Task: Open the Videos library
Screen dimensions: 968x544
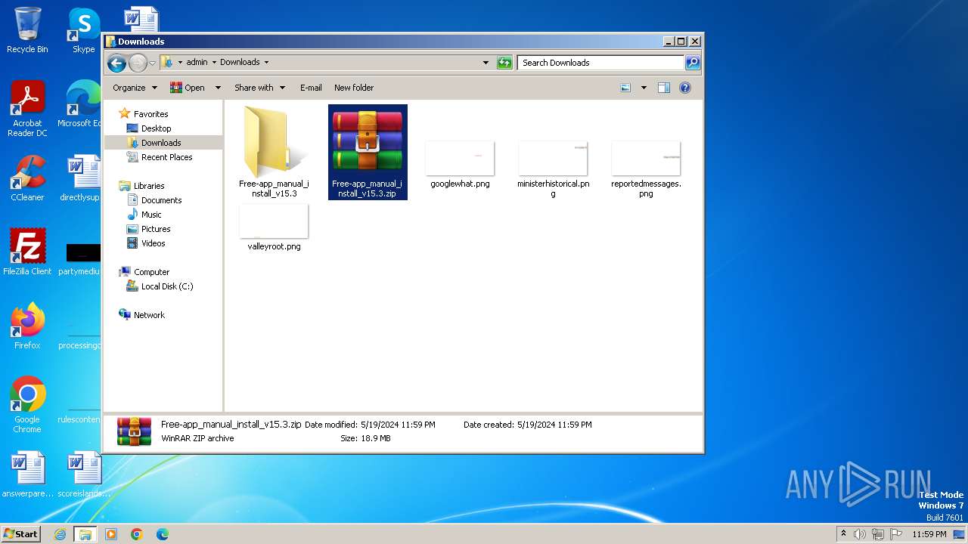Action: pos(153,243)
